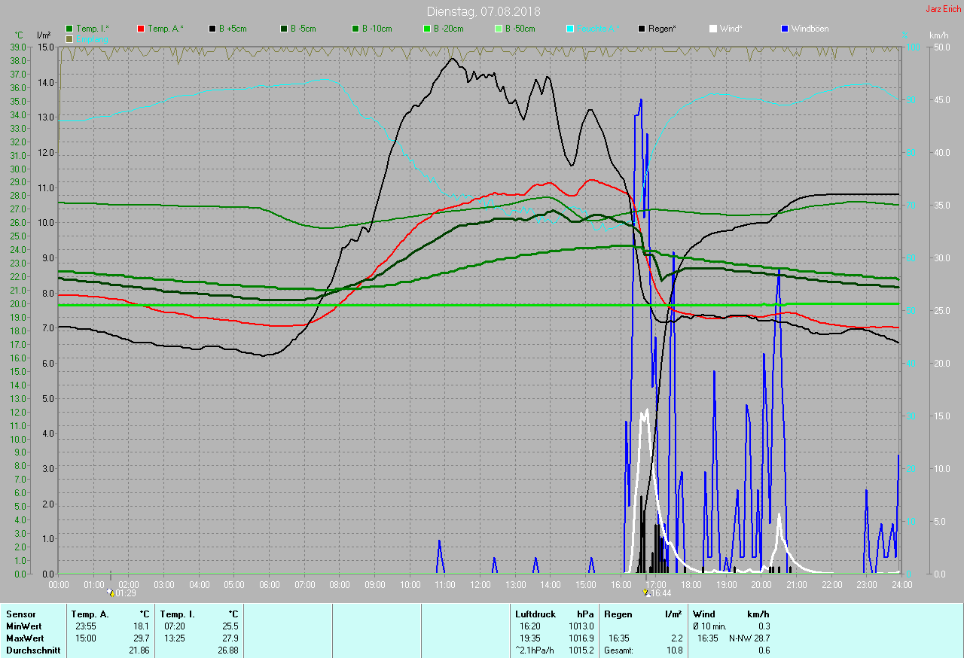Image resolution: width=964 pixels, height=658 pixels.
Task: Click the rain maximum value '2.2'
Action: point(676,638)
